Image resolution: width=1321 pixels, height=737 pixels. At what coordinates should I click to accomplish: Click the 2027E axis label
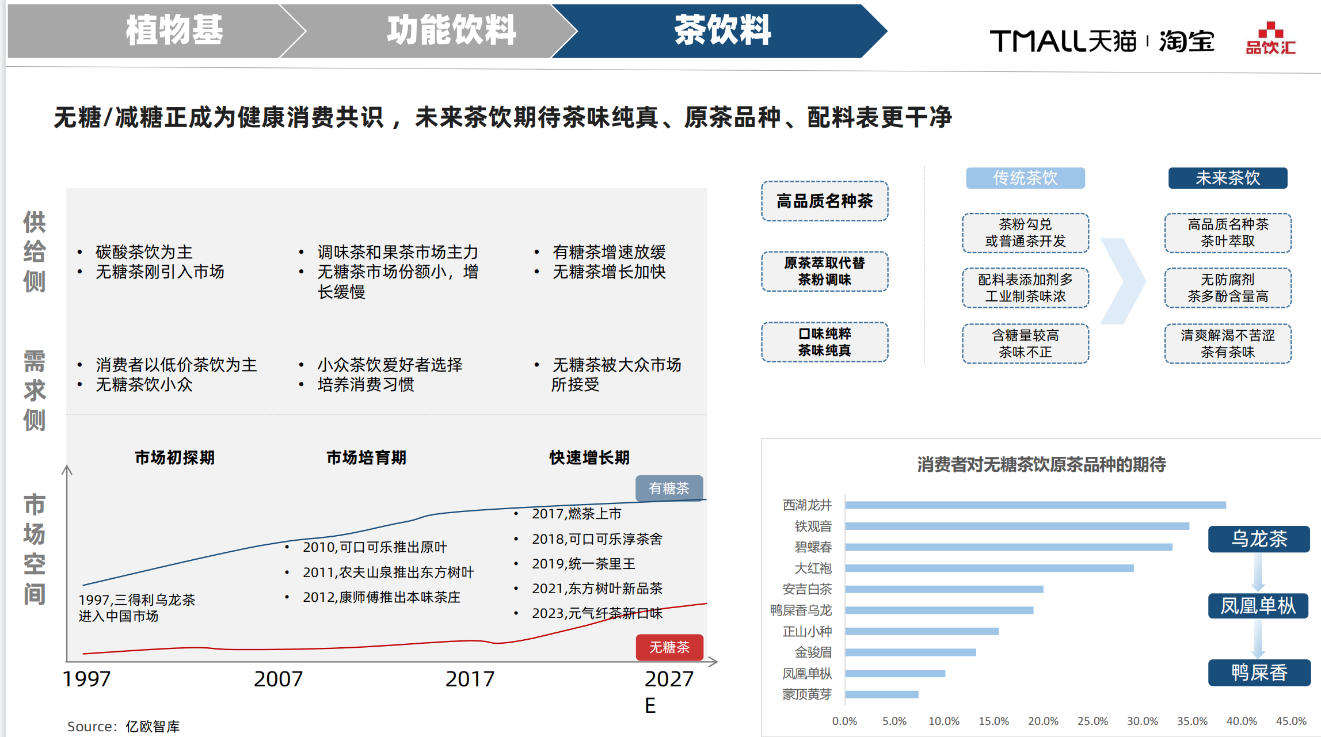669,692
